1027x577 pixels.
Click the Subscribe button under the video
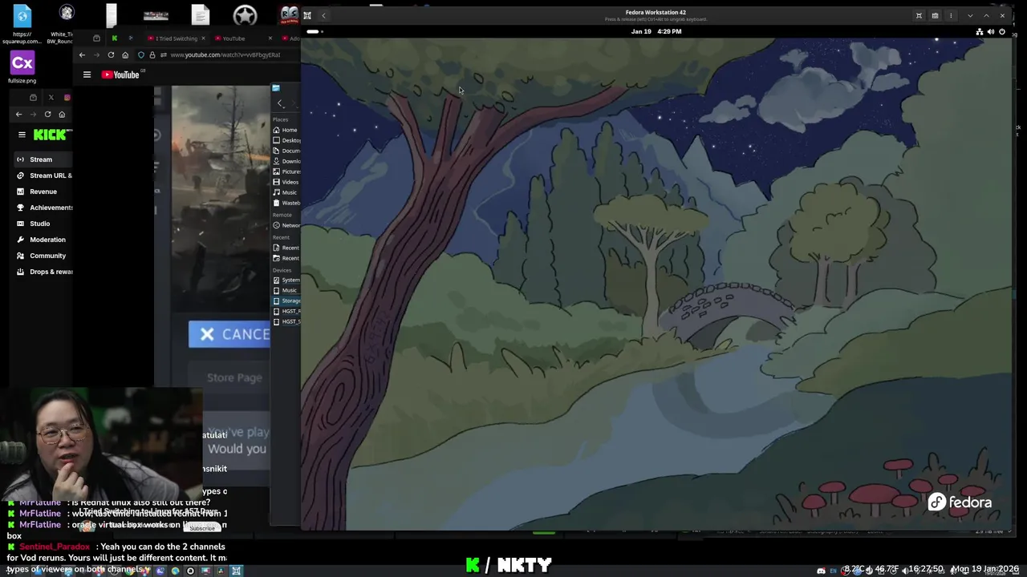pyautogui.click(x=202, y=528)
